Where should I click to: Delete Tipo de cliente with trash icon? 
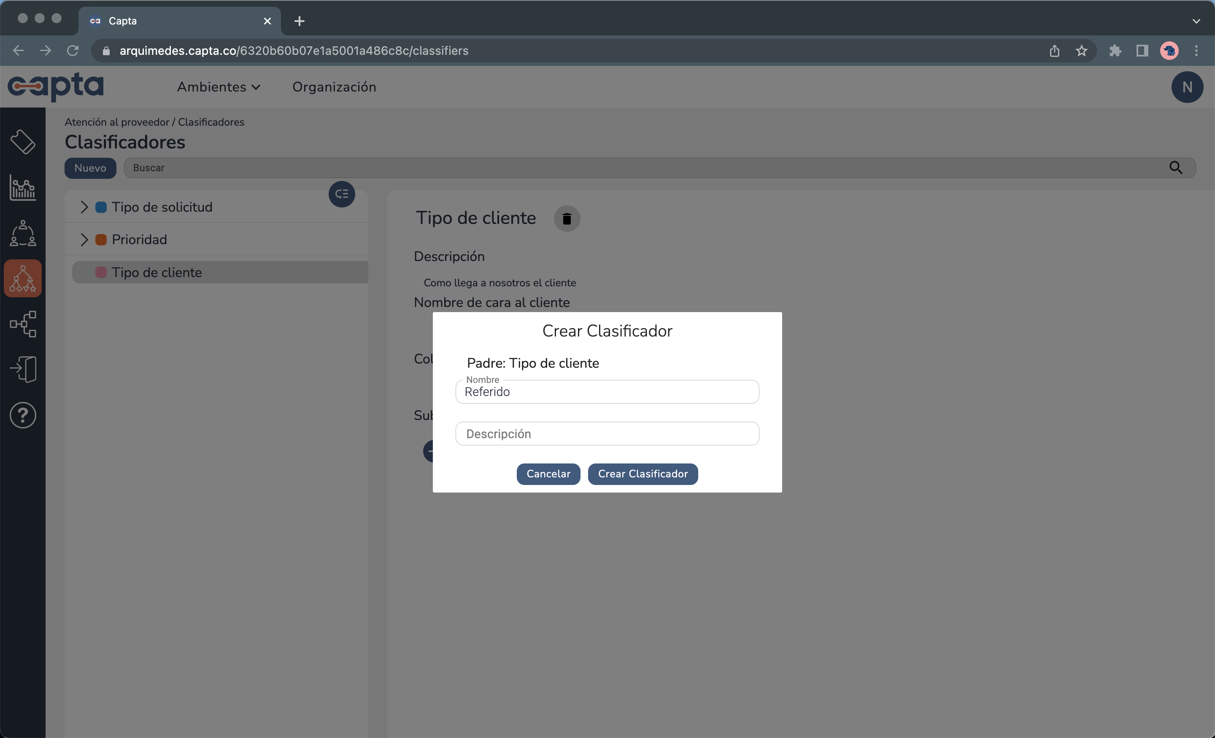pos(567,218)
